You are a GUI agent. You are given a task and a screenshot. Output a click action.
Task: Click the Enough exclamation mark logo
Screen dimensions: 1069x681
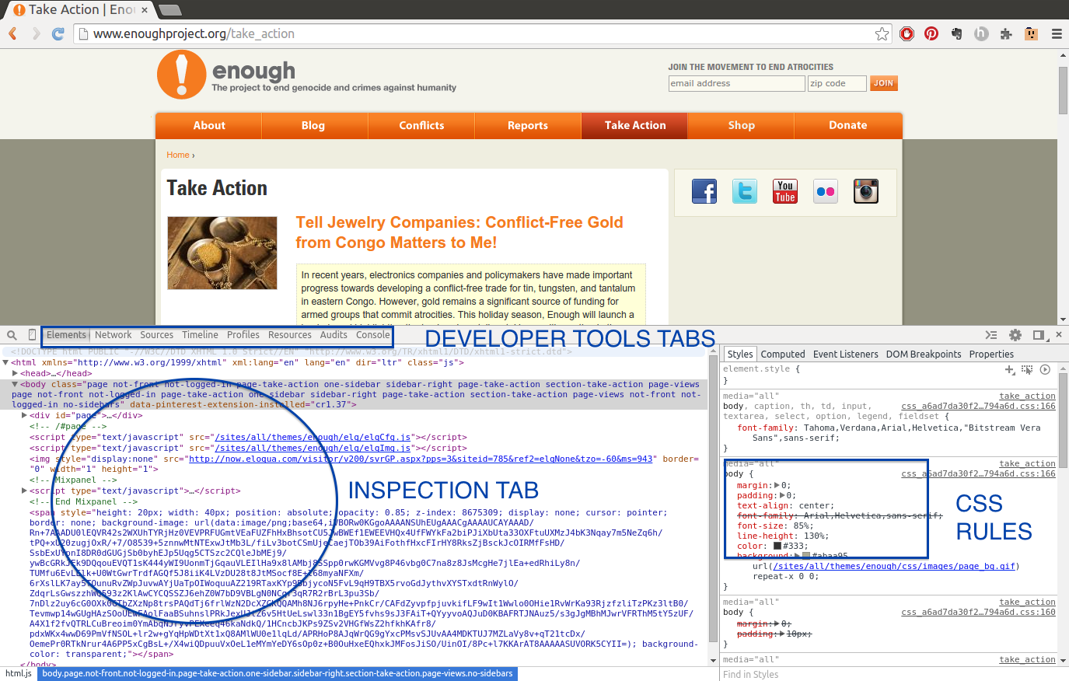(181, 75)
